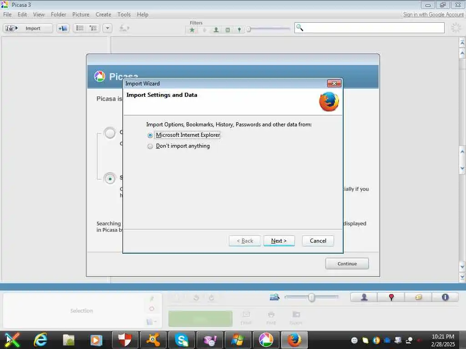Open avast antivirus from taskbar
Screen dimensions: 466x349
click(x=153, y=340)
